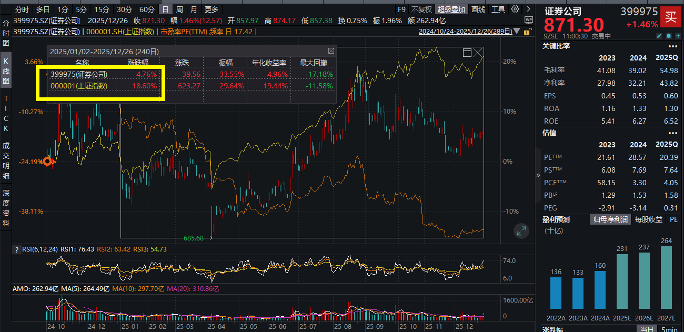Maximize the range selection box icon
Screen dimensions: 684x332
pyautogui.click(x=466, y=53)
